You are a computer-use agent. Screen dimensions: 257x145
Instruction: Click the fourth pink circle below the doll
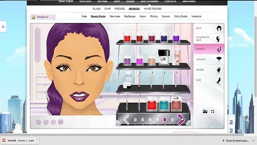tap(61, 122)
